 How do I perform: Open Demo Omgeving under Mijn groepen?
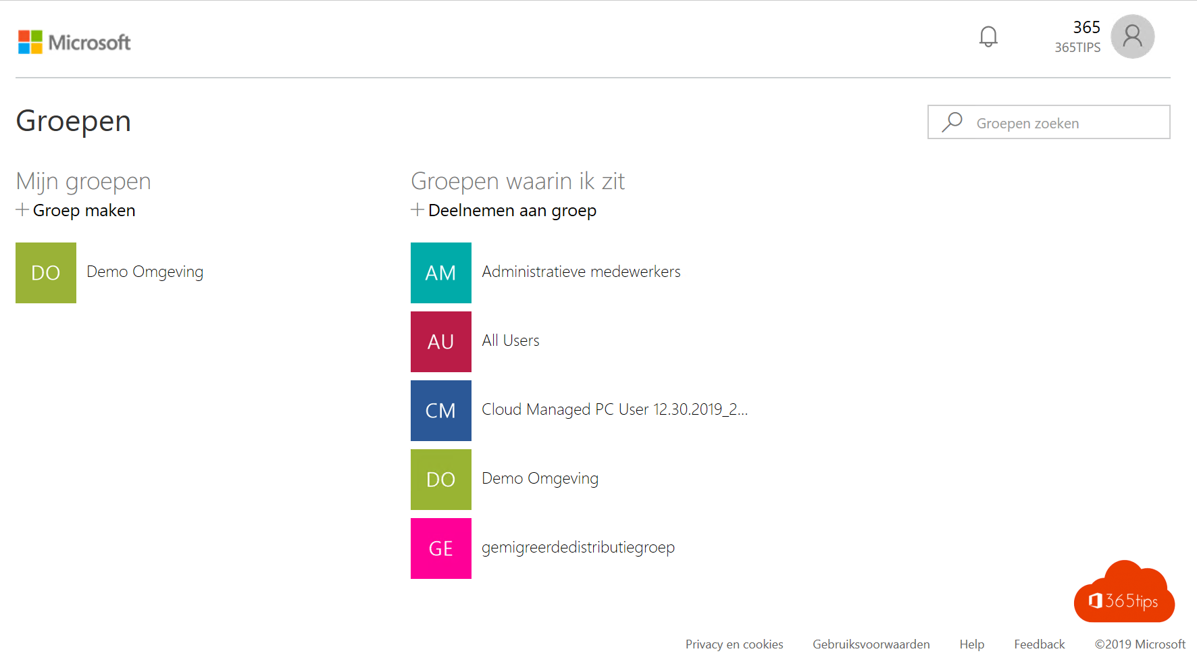click(x=145, y=272)
